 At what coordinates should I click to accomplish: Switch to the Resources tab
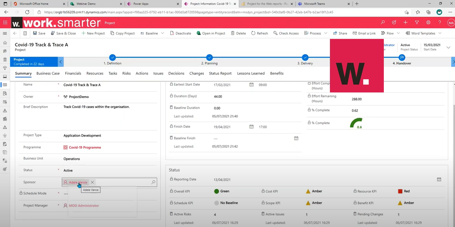[x=95, y=73]
